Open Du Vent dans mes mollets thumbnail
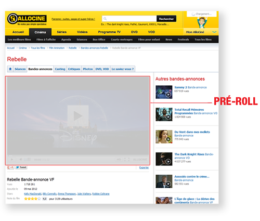The image size is (260, 221). point(164,137)
